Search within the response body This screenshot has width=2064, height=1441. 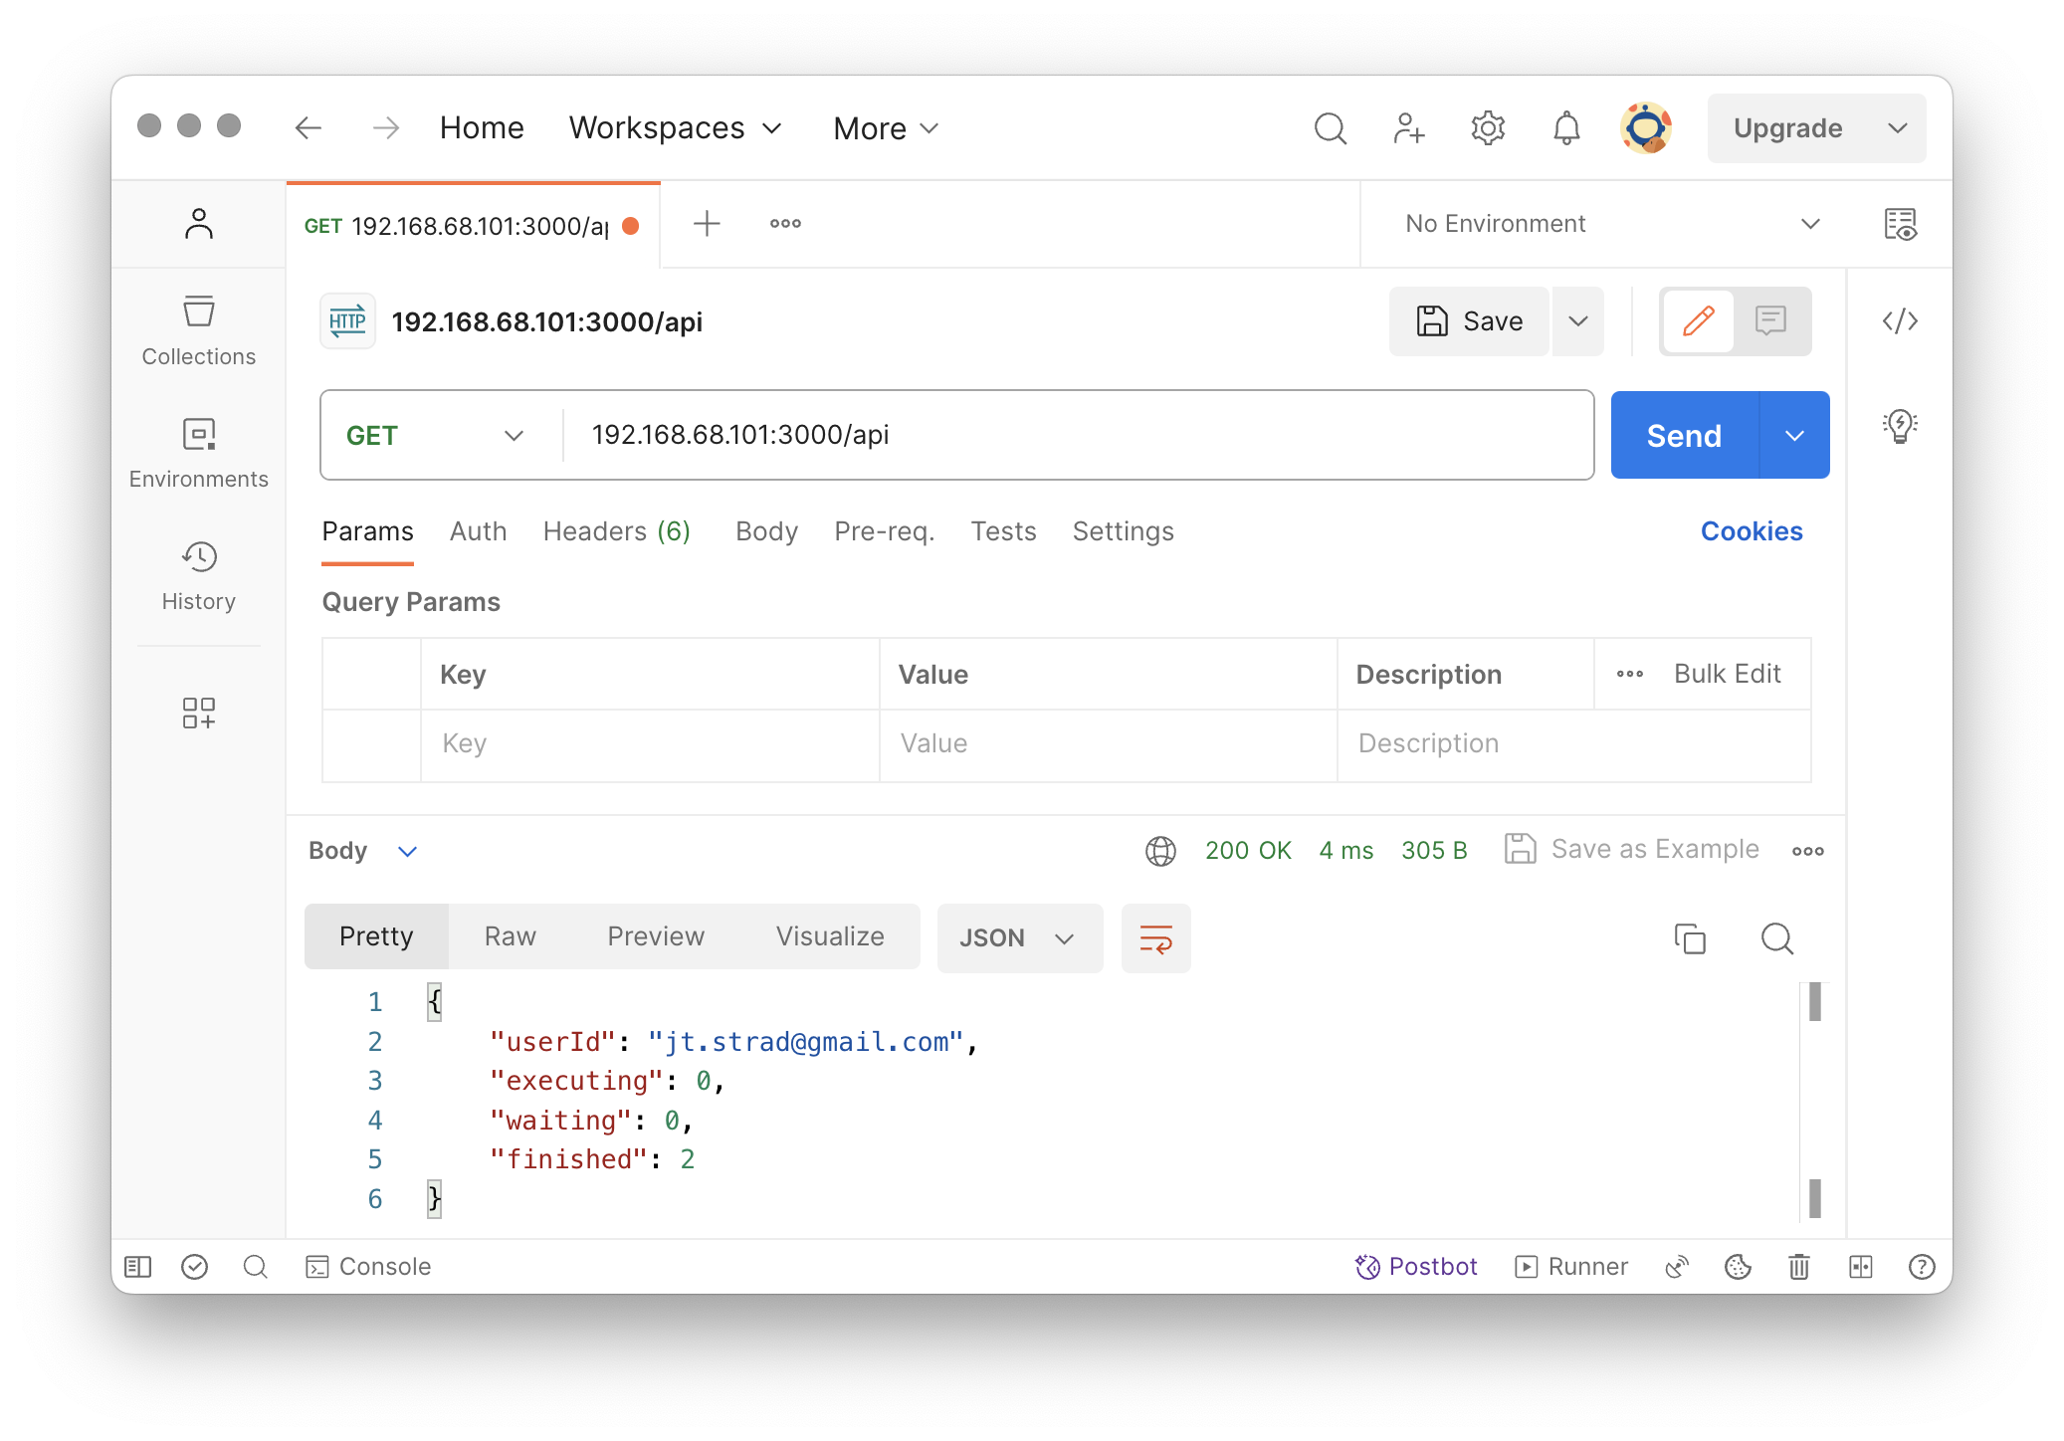pyautogui.click(x=1775, y=937)
